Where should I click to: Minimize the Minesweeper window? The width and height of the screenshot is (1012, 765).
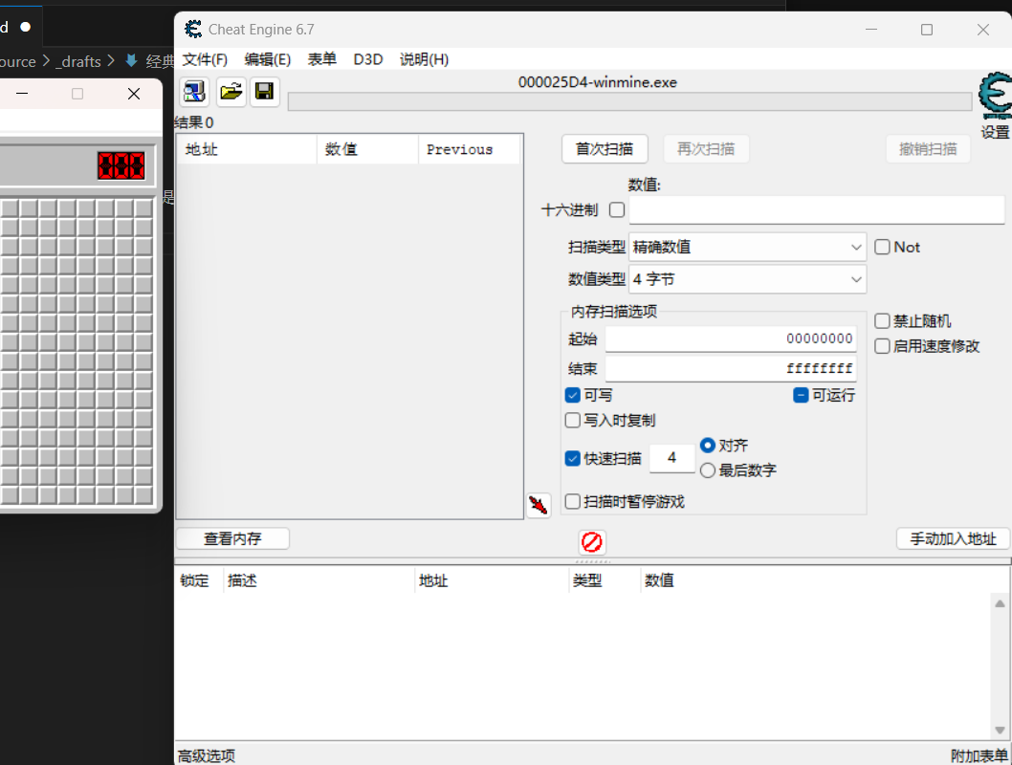(22, 94)
